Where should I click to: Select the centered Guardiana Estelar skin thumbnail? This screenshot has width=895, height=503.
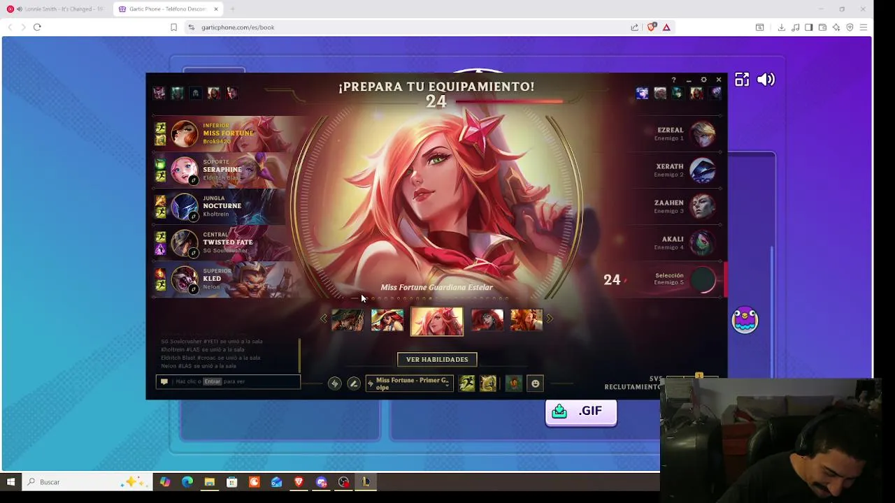click(437, 321)
